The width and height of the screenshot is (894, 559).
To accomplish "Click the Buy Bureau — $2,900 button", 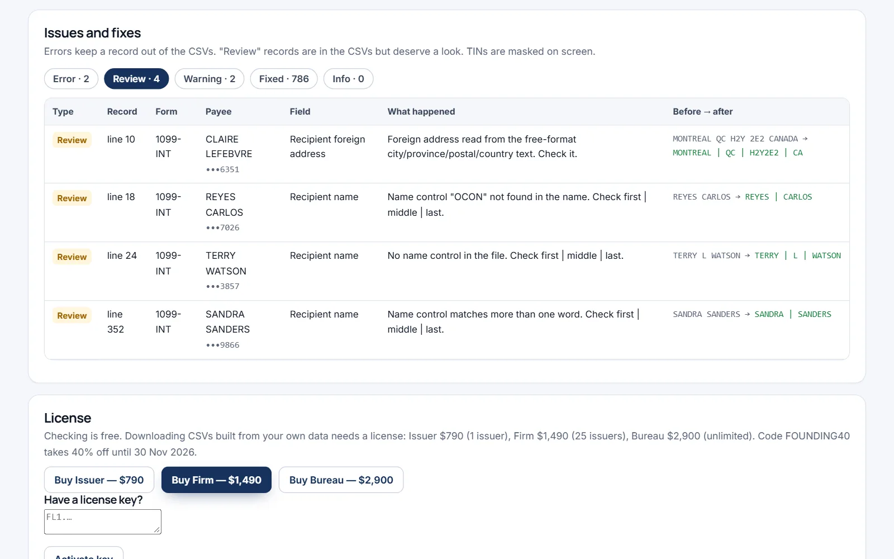I will (x=341, y=480).
